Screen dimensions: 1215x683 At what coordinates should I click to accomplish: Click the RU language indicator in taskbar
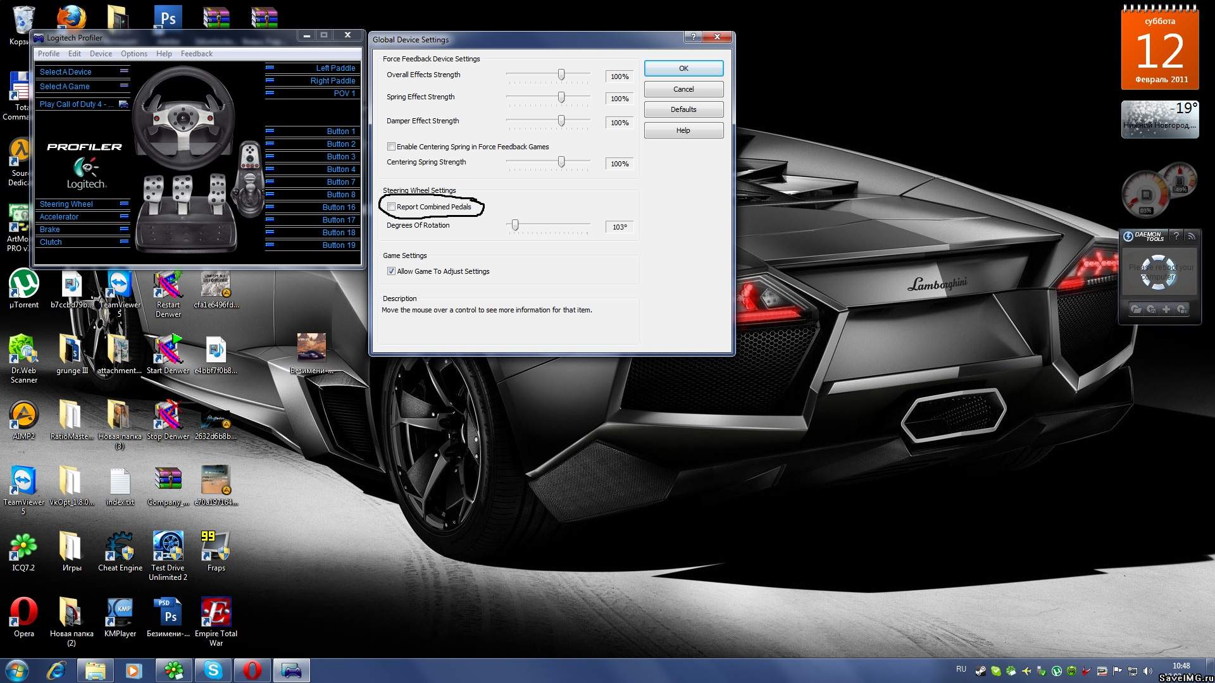[961, 668]
